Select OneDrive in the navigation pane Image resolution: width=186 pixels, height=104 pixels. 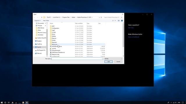(40, 44)
